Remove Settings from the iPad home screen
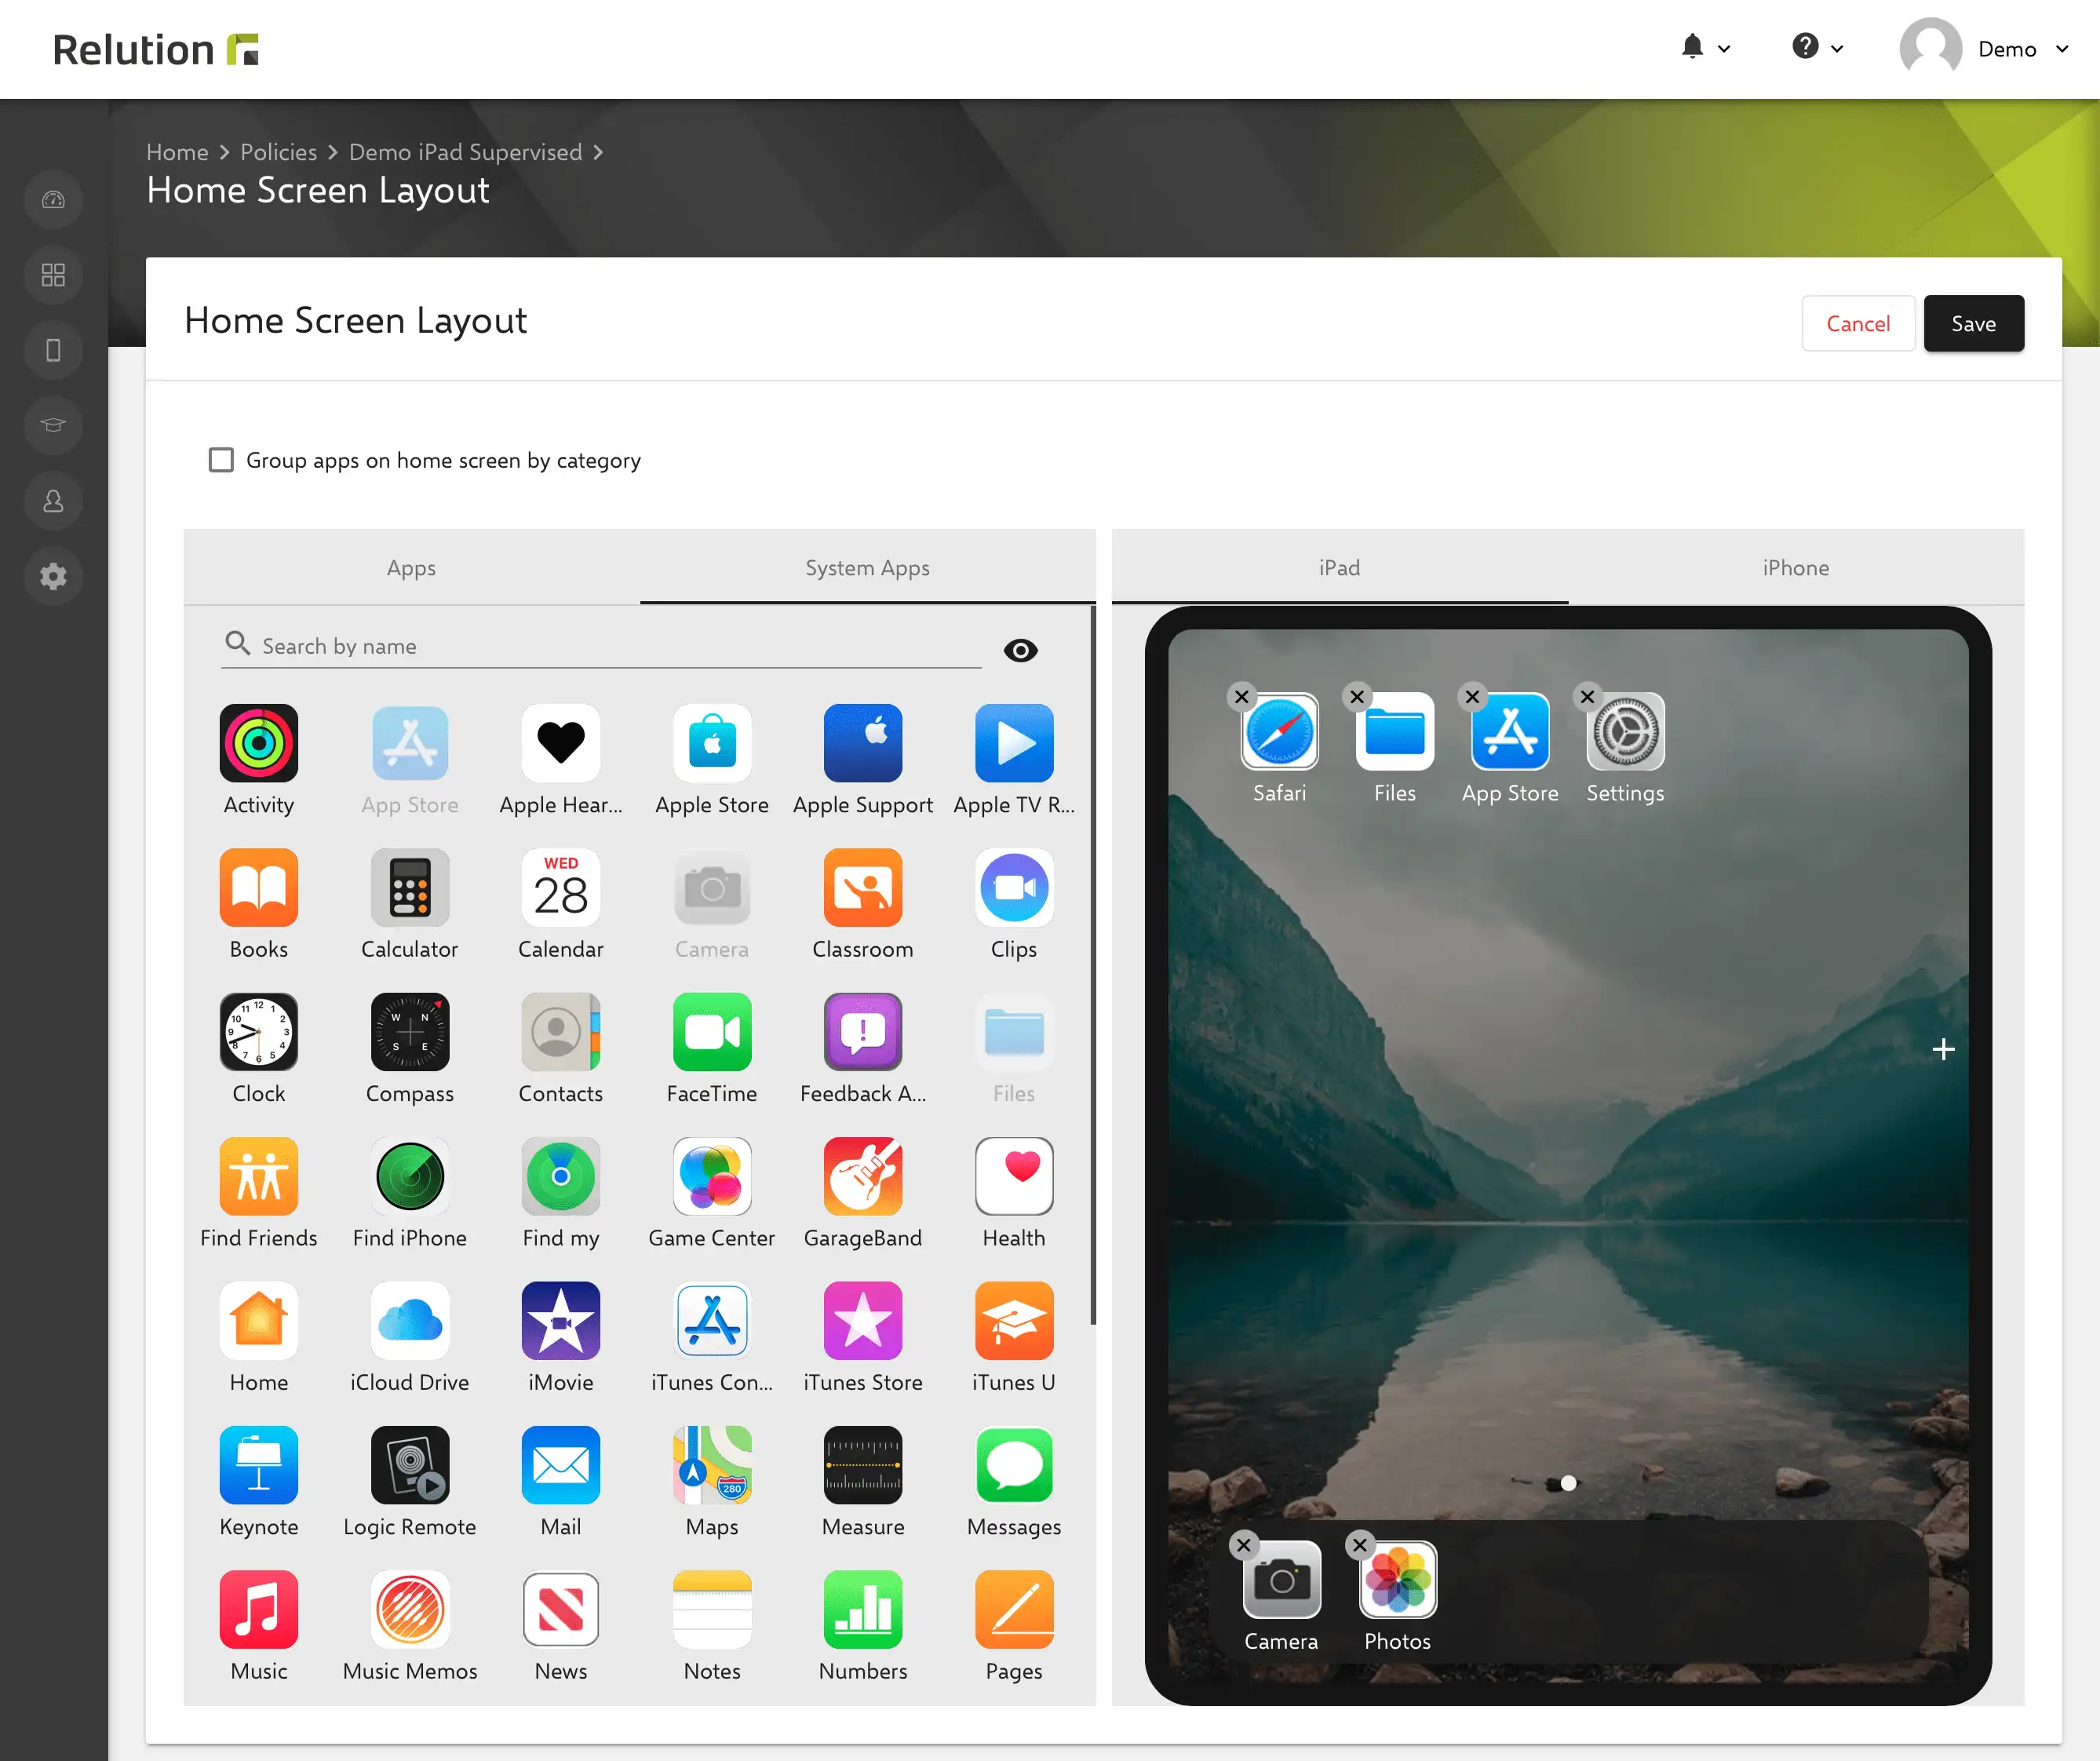 pyautogui.click(x=1587, y=697)
